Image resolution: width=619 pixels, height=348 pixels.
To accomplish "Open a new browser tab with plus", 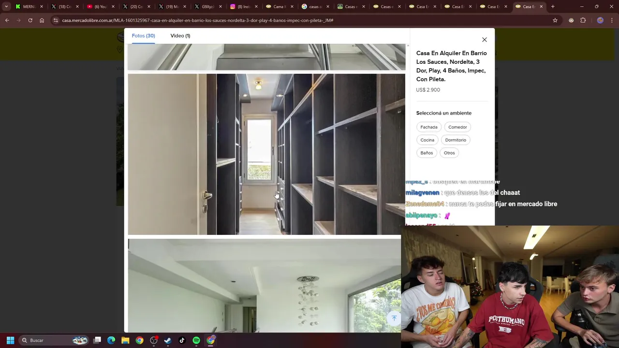I will 553,7.
